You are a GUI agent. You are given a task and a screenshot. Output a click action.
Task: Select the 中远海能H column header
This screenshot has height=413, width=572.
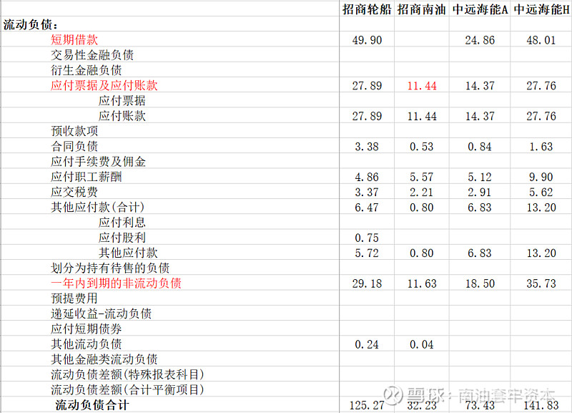(541, 9)
